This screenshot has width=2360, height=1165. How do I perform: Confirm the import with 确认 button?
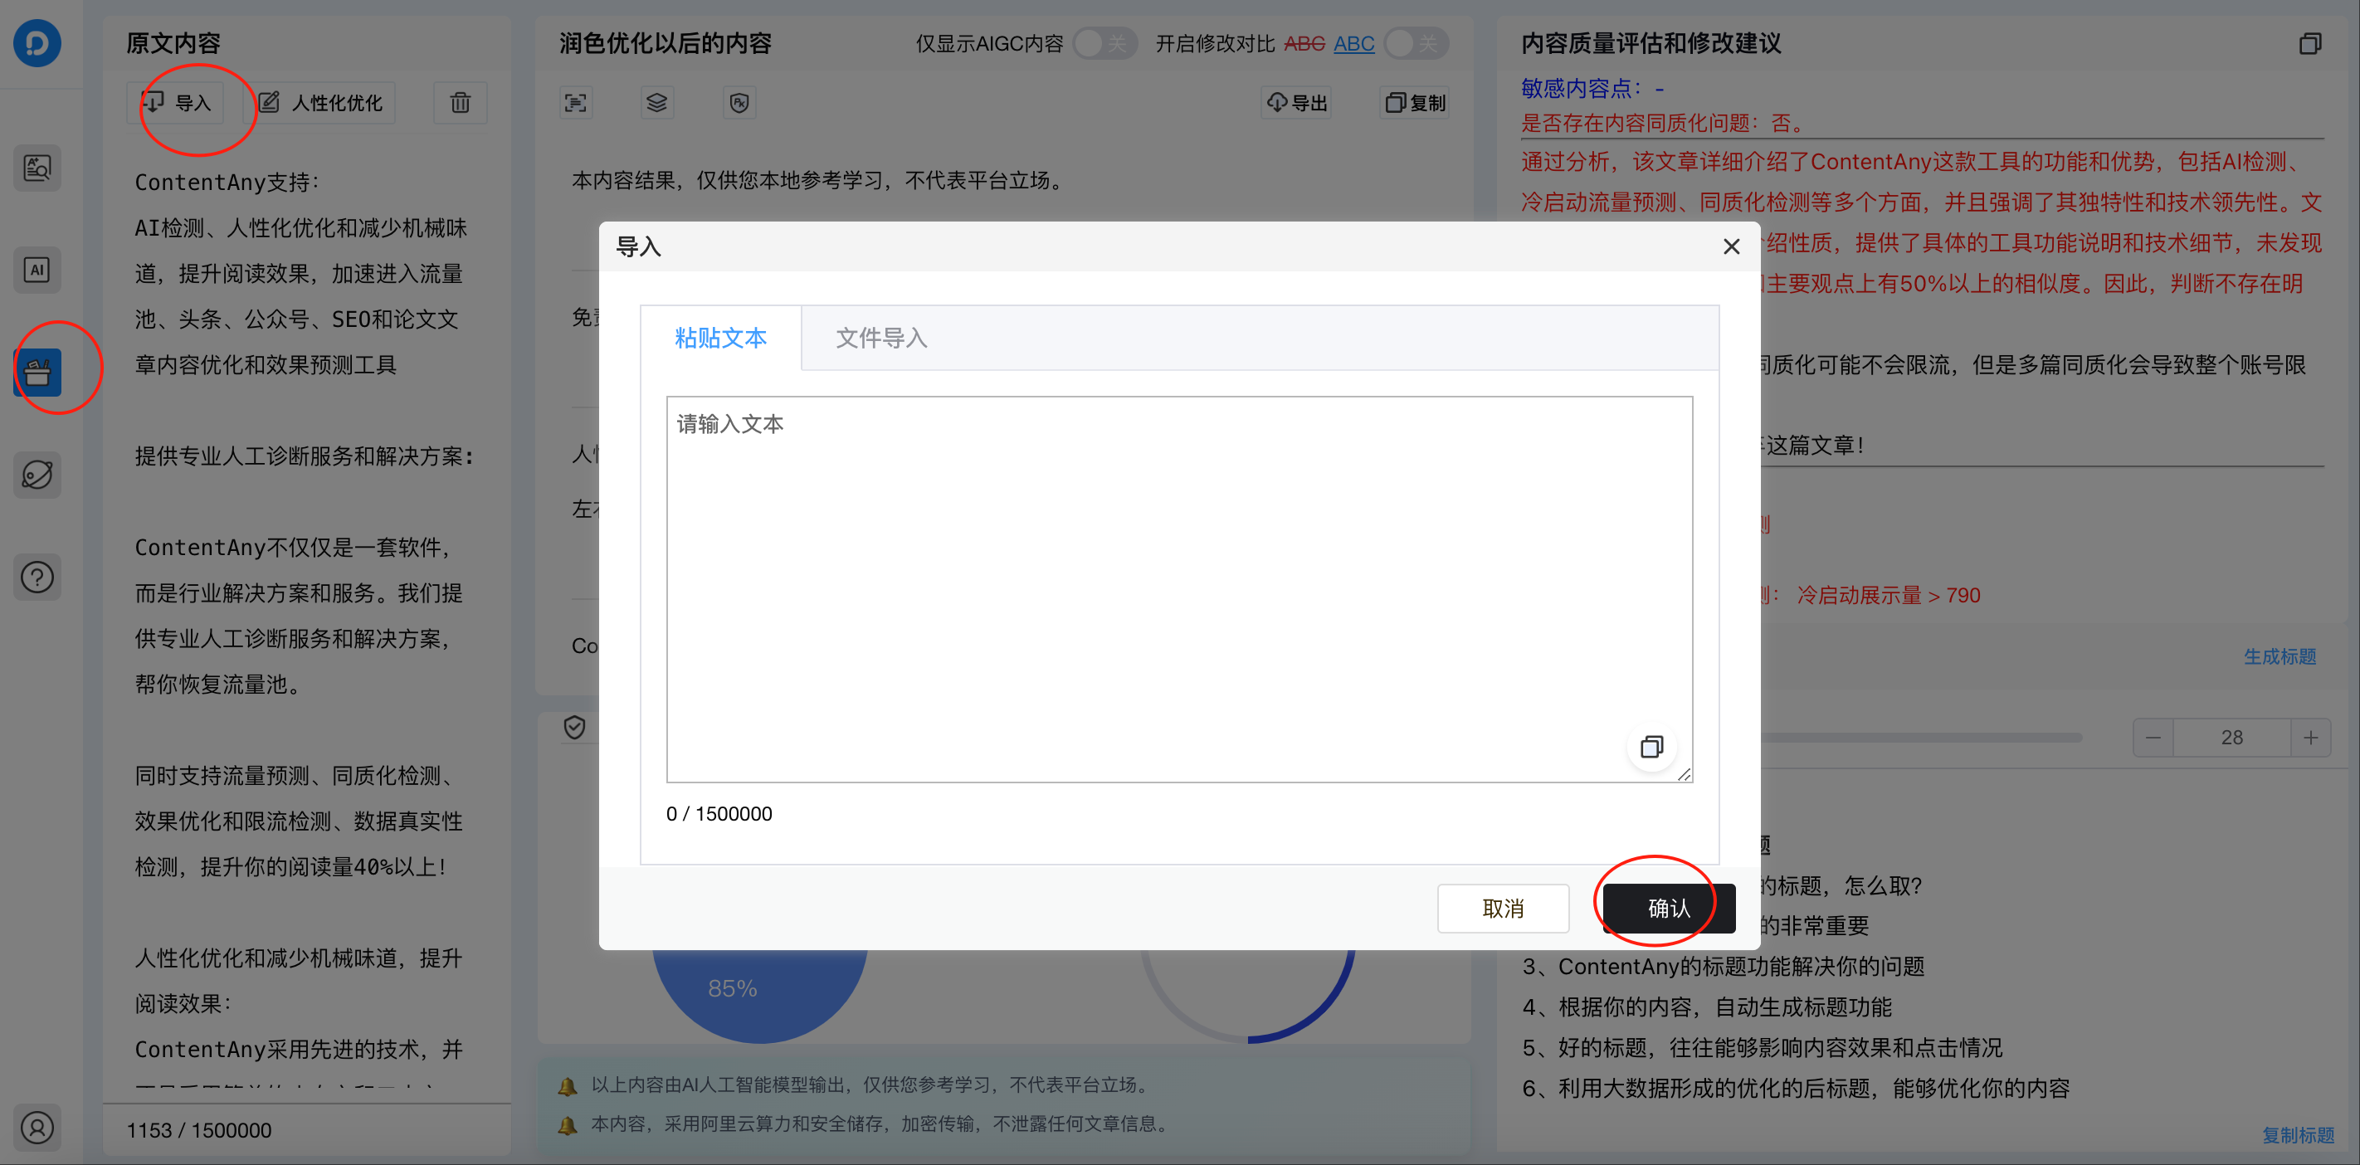[x=1665, y=909]
